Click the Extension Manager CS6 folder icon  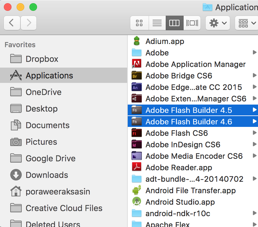pyautogui.click(x=137, y=99)
